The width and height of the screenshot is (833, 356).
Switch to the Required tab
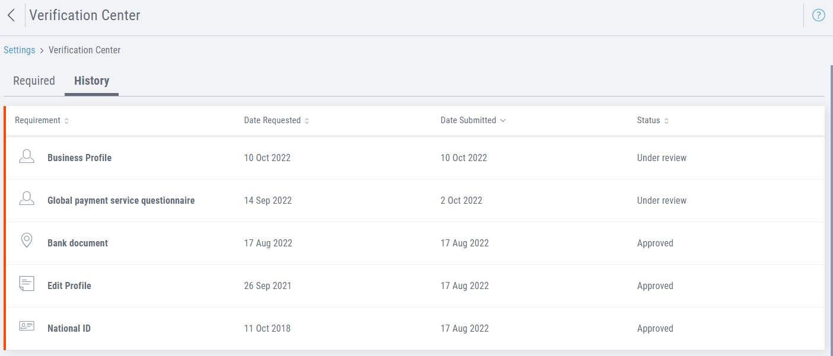point(34,81)
